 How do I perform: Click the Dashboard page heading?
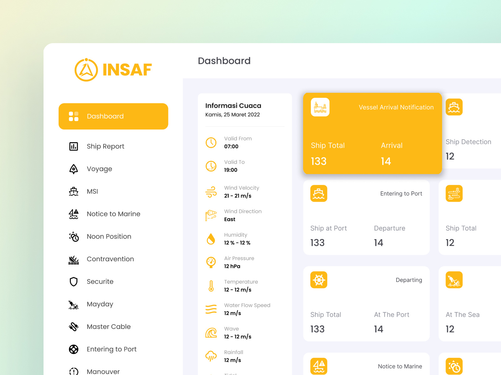point(224,61)
